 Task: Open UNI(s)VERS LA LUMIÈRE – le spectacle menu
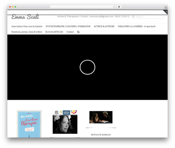[x=136, y=26]
